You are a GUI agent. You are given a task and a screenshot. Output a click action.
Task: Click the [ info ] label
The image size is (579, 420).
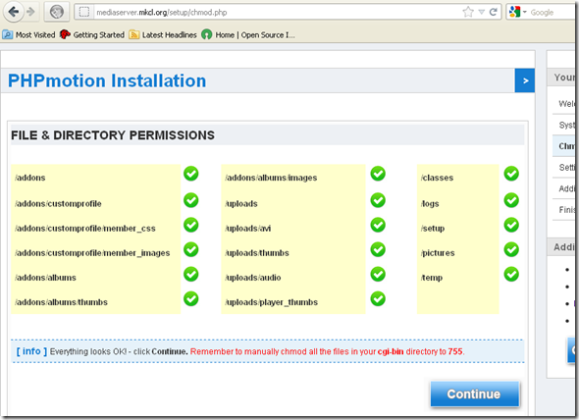31,351
